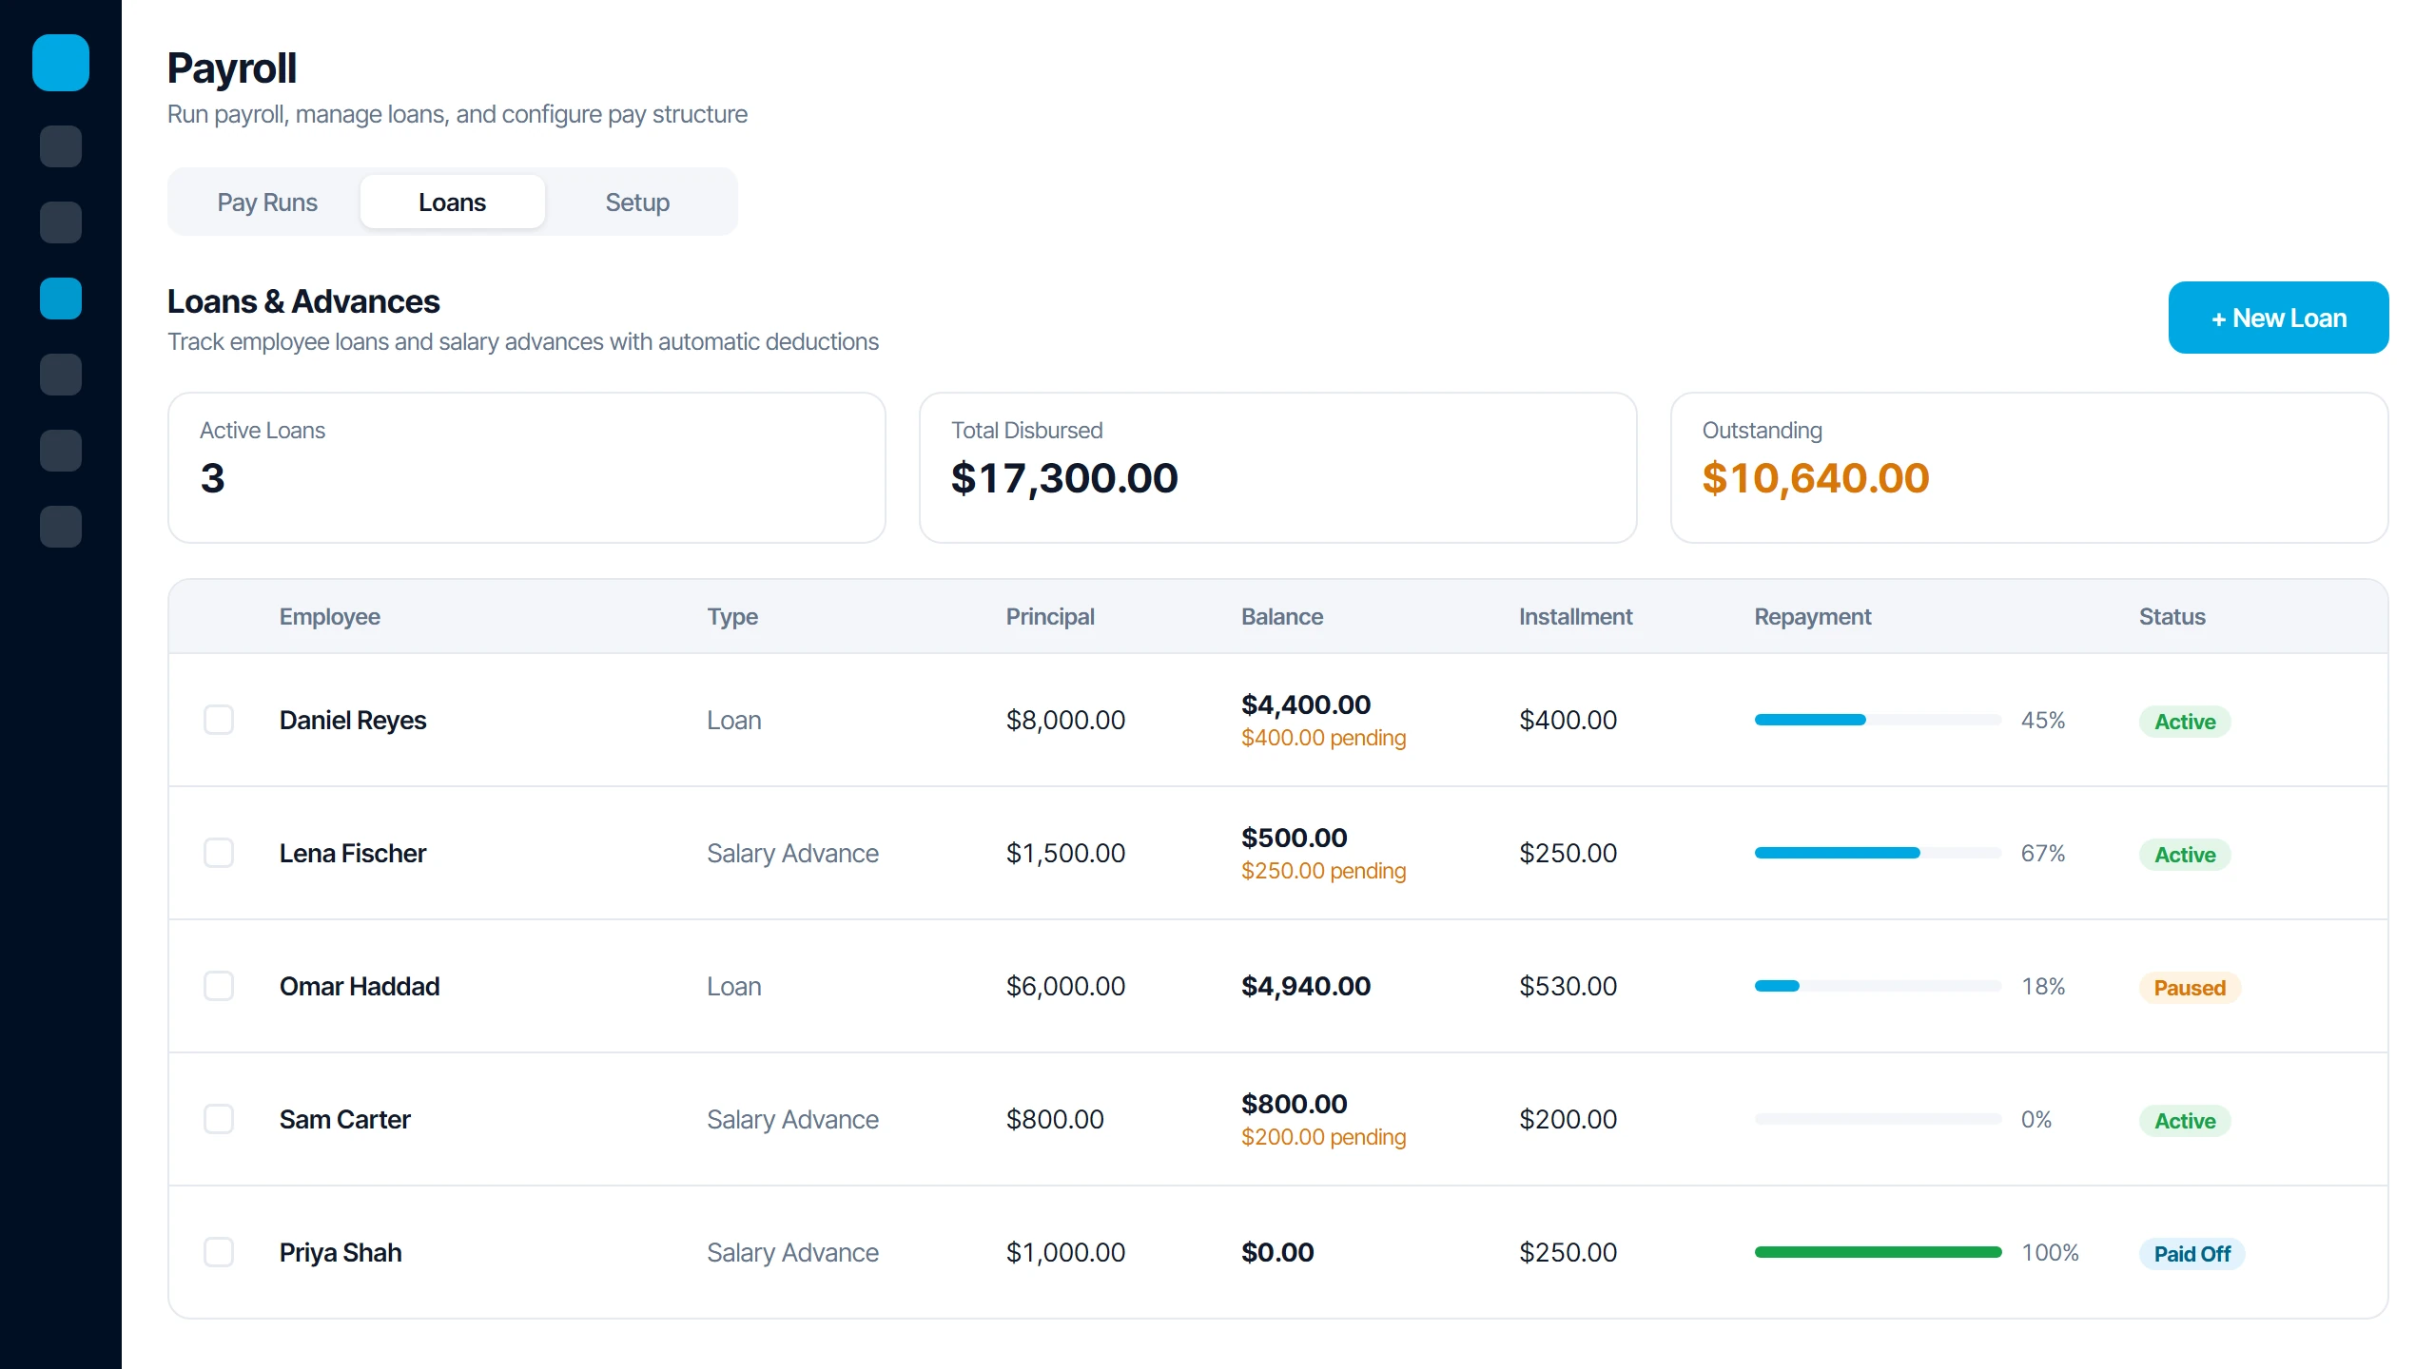Click Salary Advance type in Sam Carter's row
The width and height of the screenshot is (2435, 1369).
[792, 1119]
